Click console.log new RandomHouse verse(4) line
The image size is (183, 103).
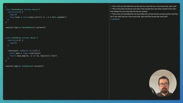[25, 27]
